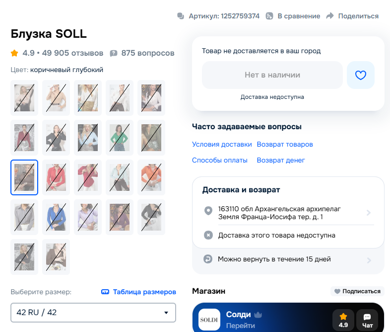Select the burgundy blouse with silver skirt thumbnail
This screenshot has height=332, width=390.
[24, 138]
